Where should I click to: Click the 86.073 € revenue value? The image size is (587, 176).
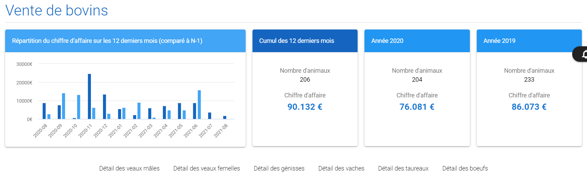[x=529, y=107]
